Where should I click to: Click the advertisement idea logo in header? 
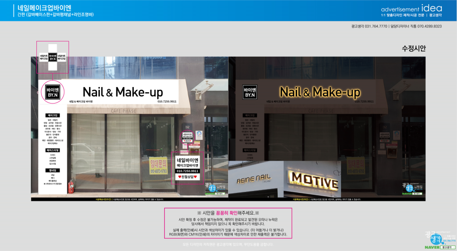point(411,9)
